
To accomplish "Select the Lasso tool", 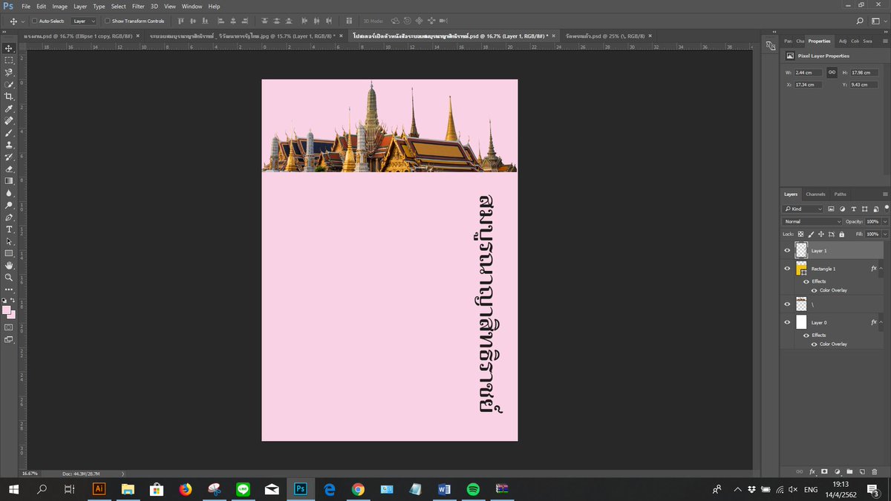I will 9,73.
